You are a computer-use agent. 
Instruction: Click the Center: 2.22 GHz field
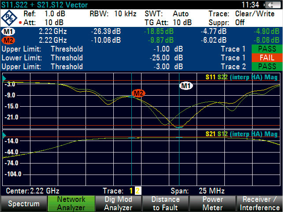tap(33, 191)
